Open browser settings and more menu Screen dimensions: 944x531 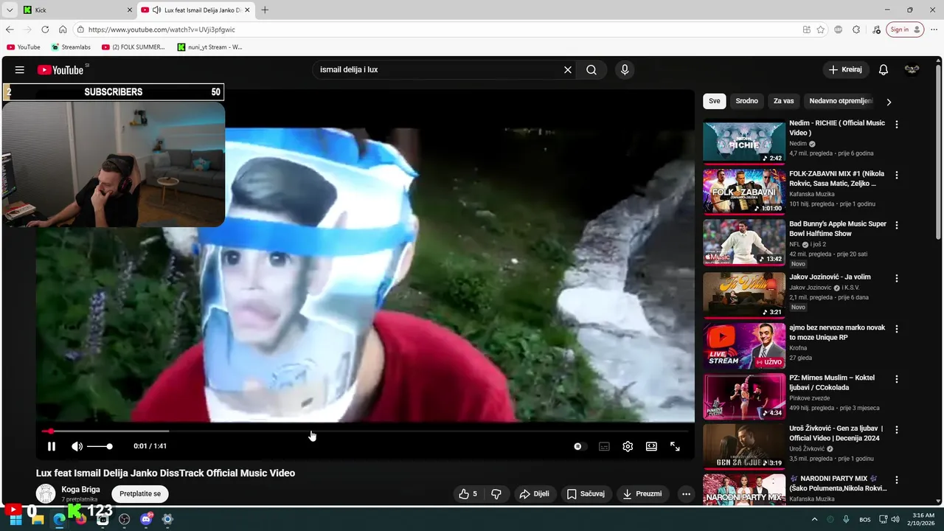point(934,29)
